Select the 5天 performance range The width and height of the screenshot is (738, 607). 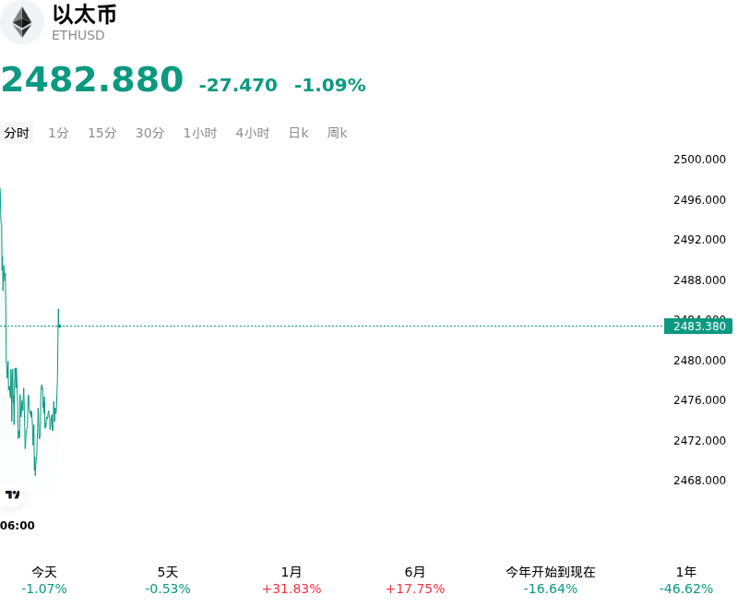click(168, 580)
